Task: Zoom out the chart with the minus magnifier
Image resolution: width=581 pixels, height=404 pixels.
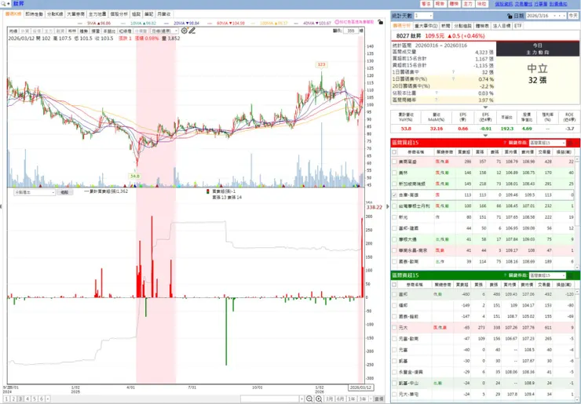Action: pos(309,399)
